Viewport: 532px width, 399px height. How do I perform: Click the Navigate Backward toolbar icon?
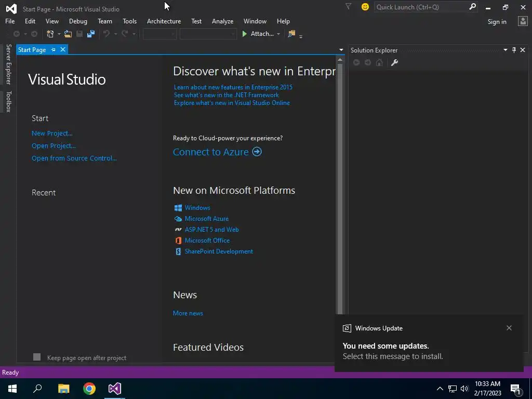coord(16,34)
